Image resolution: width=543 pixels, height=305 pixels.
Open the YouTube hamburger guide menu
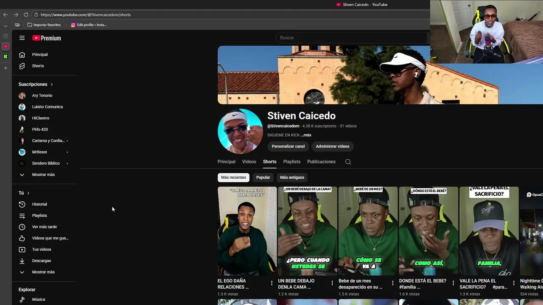click(x=22, y=38)
